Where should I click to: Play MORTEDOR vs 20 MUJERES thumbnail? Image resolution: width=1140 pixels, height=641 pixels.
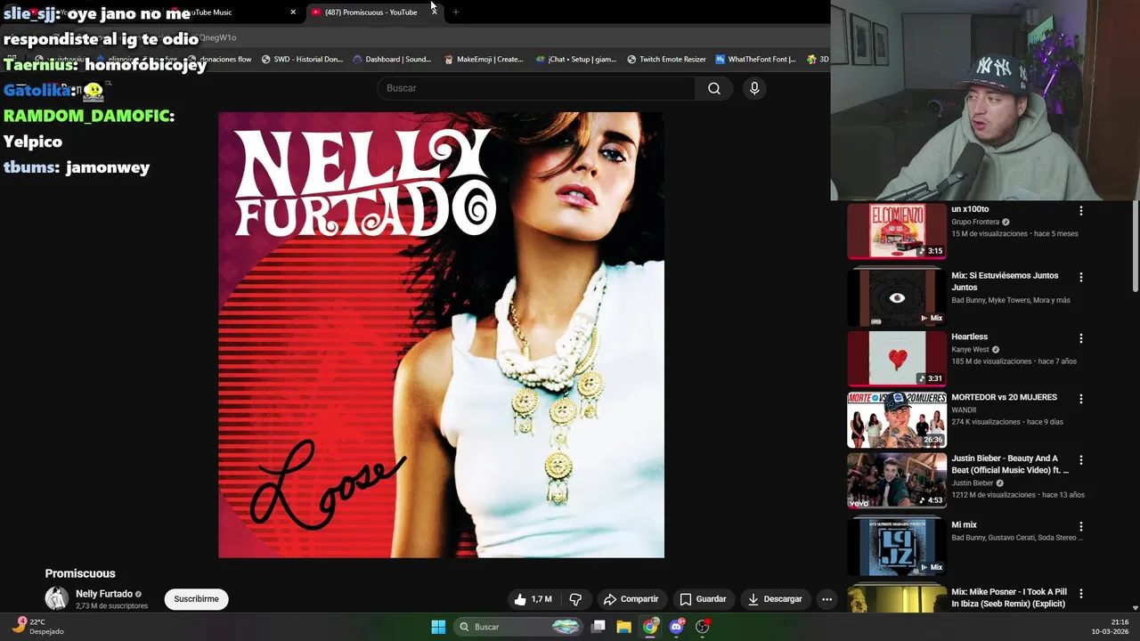[896, 419]
